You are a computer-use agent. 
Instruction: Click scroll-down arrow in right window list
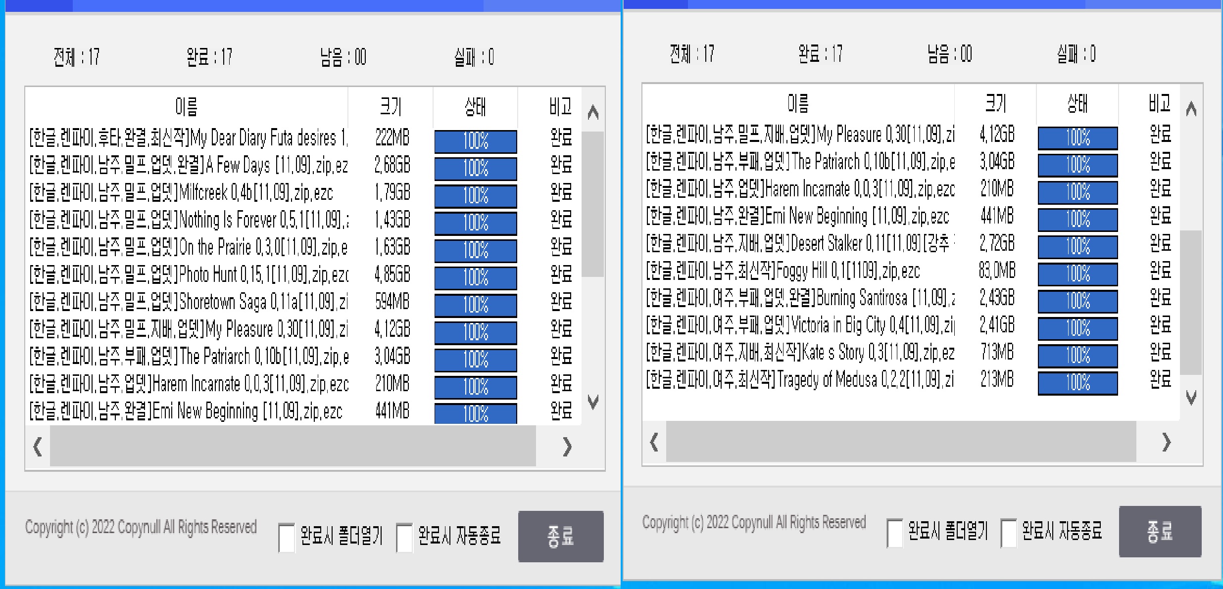[1191, 397]
